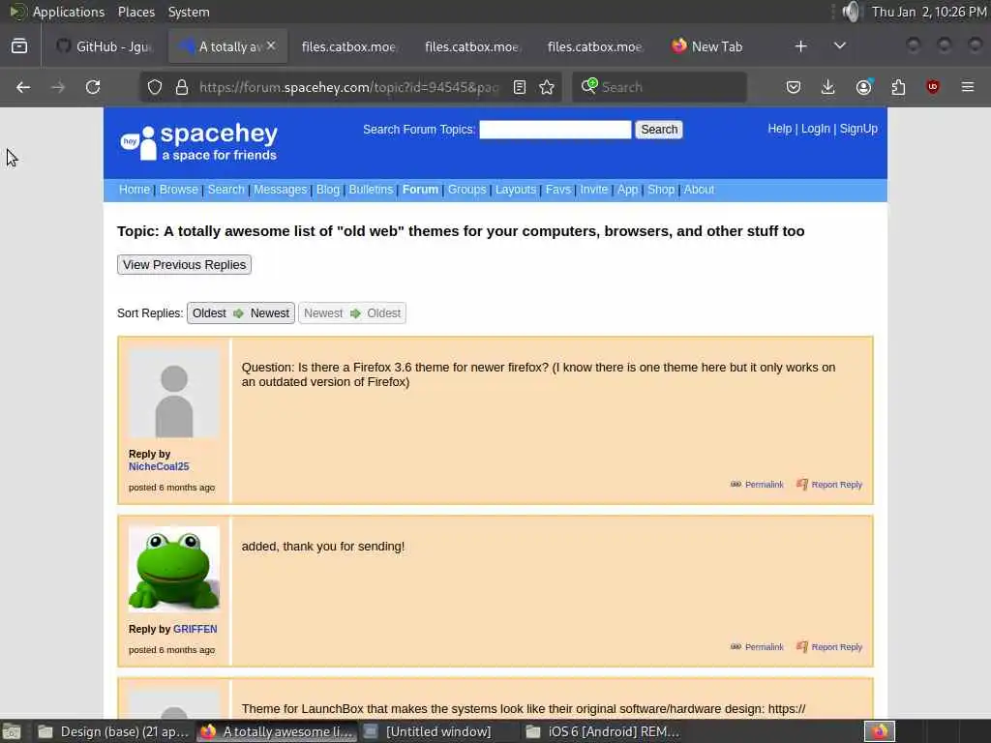Go back using the browser back arrow

pos(23,87)
